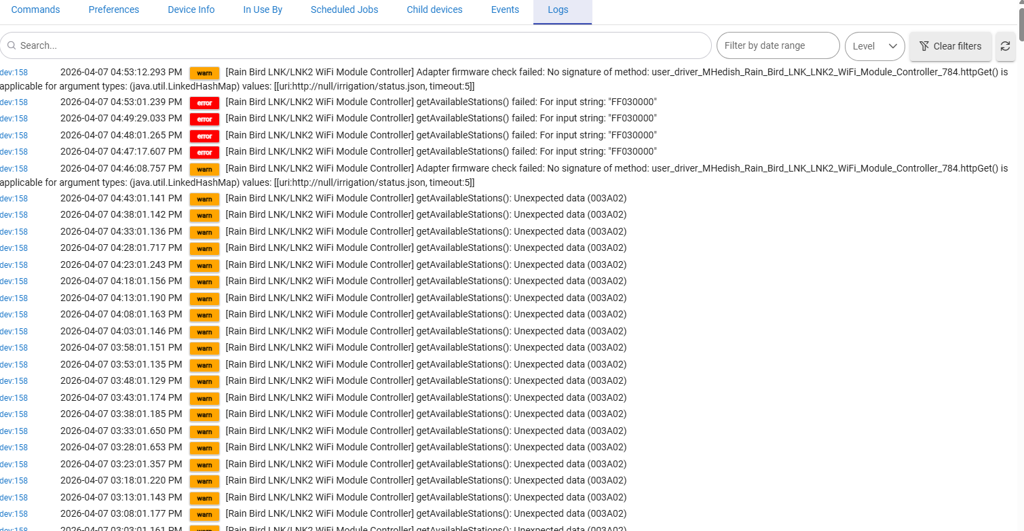Click the error badge at 04:47:17.607 PM
1024x531 pixels.
(204, 153)
